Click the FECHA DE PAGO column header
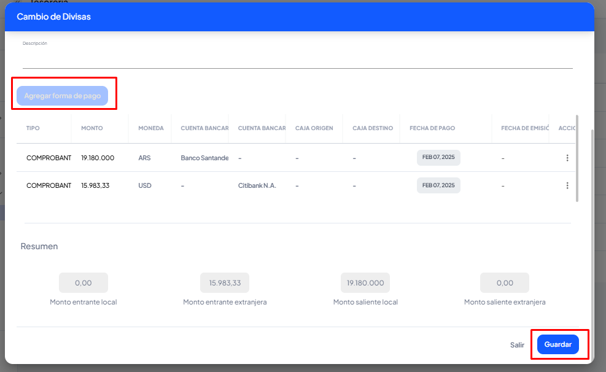606x372 pixels. (432, 128)
